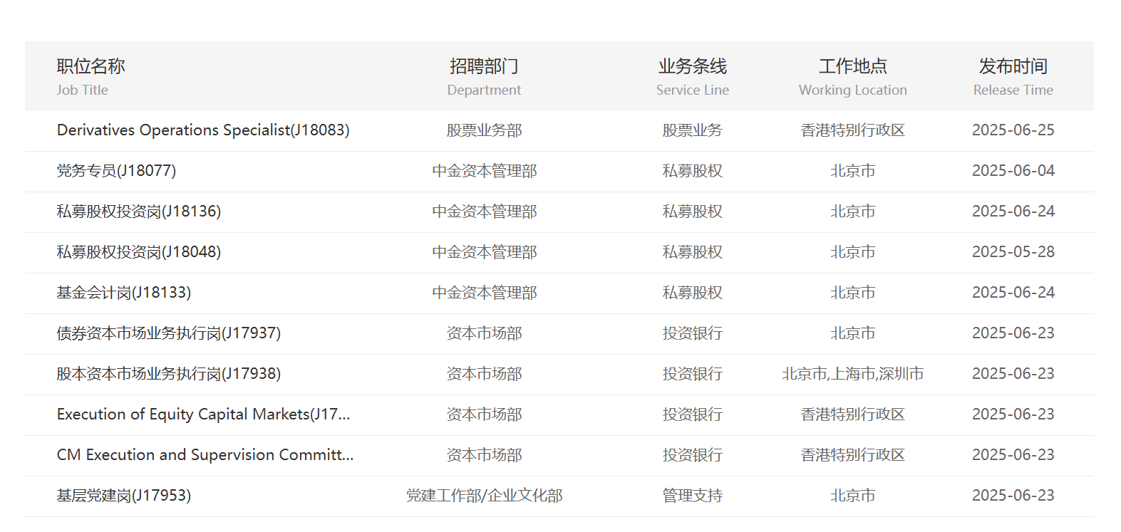Click 党建工作部/企业文化部 department cell
The image size is (1121, 532).
coord(484,496)
